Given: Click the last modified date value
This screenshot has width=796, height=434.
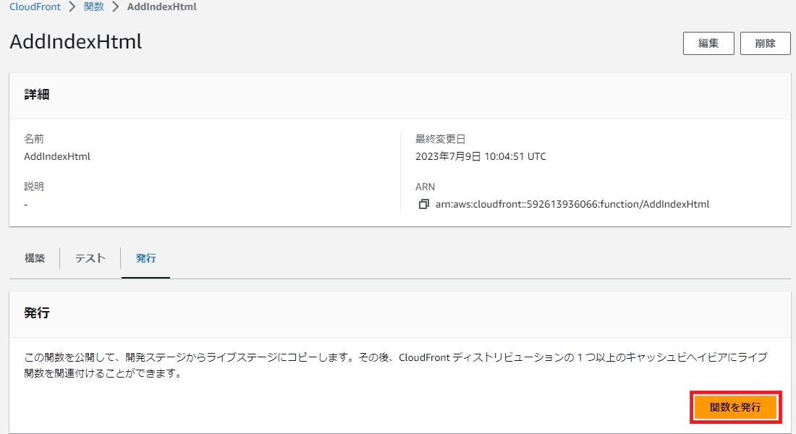Looking at the screenshot, I should click(x=480, y=156).
